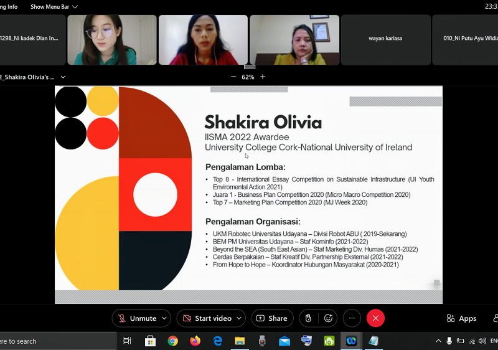This screenshot has width=498, height=350.
Task: Open the notepad-style taskbar app
Action: (x=374, y=341)
